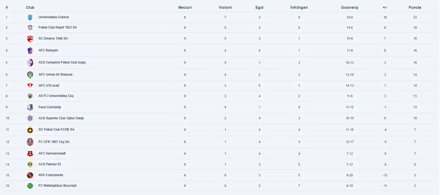The image size is (440, 195).
Task: Select the Victorii column header
Action: [x=225, y=7]
